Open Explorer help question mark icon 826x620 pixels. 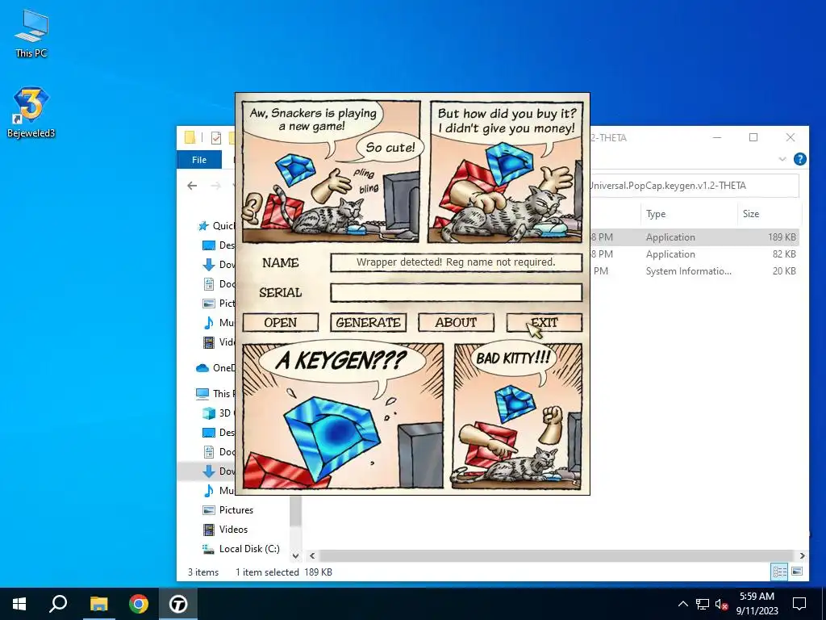(x=799, y=159)
